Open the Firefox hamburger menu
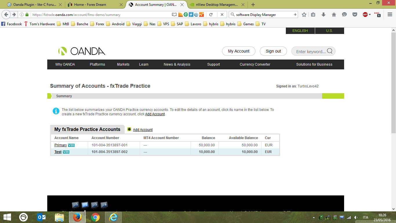The image size is (396, 223). (x=390, y=15)
